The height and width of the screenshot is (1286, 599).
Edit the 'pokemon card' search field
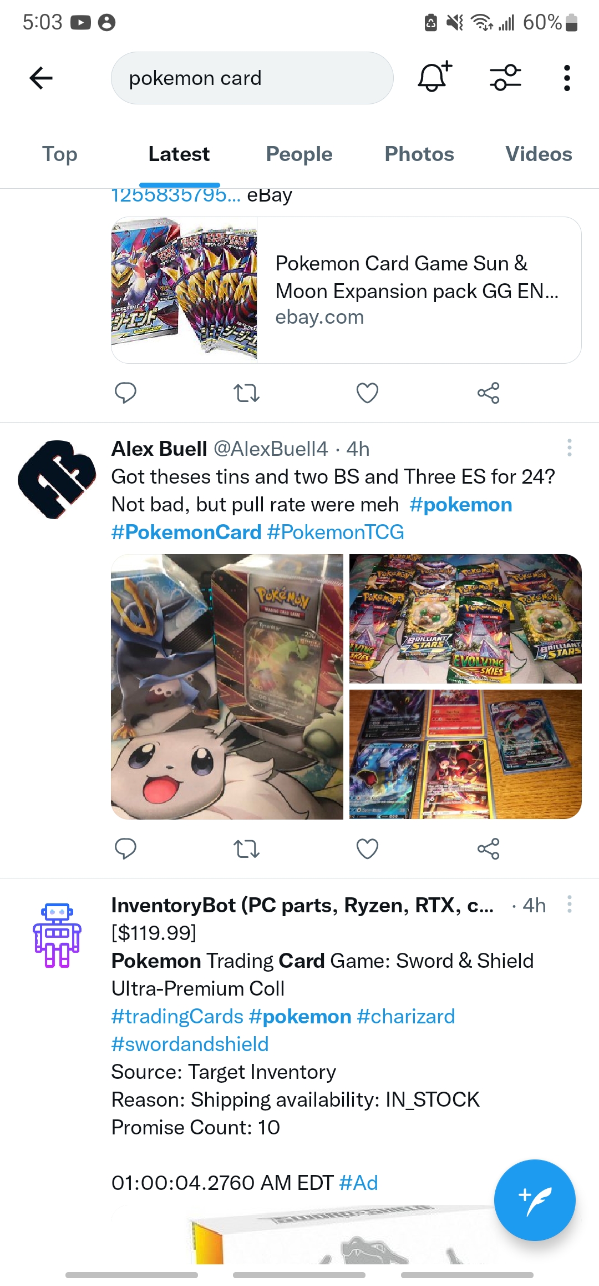coord(252,78)
